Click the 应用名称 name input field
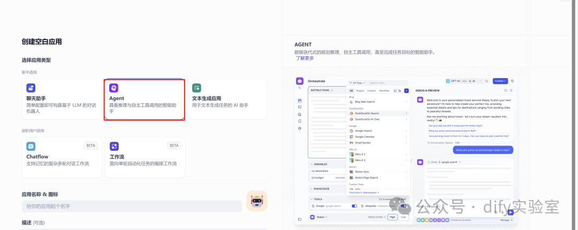This screenshot has height=230, width=578. (x=132, y=206)
